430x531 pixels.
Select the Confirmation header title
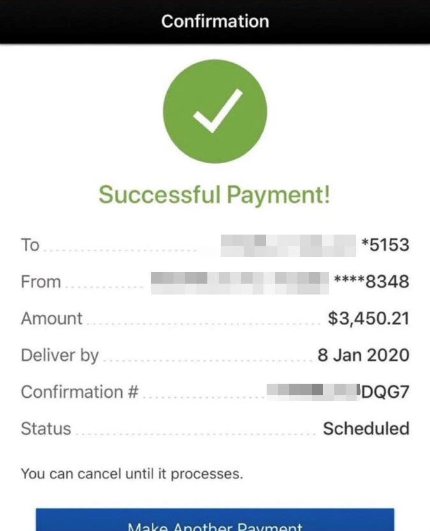[215, 21]
